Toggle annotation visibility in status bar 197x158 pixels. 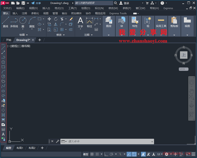(143, 154)
